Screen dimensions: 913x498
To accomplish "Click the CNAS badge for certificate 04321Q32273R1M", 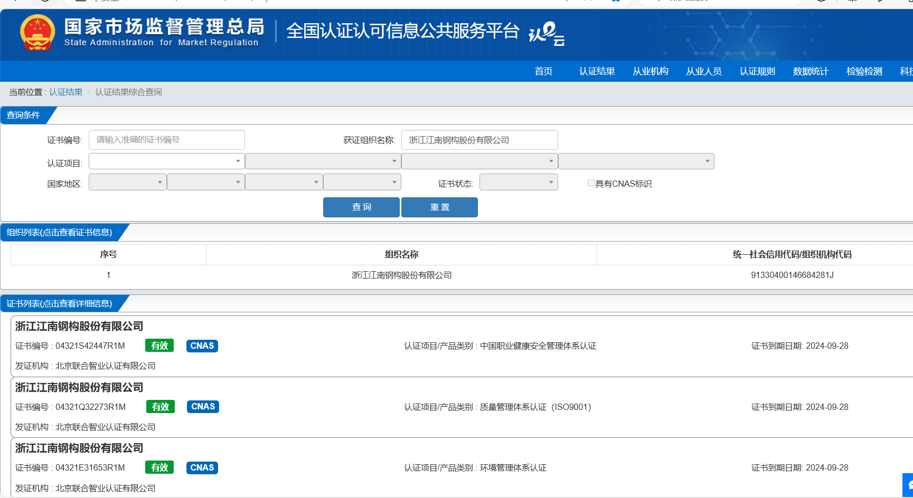I will 203,407.
